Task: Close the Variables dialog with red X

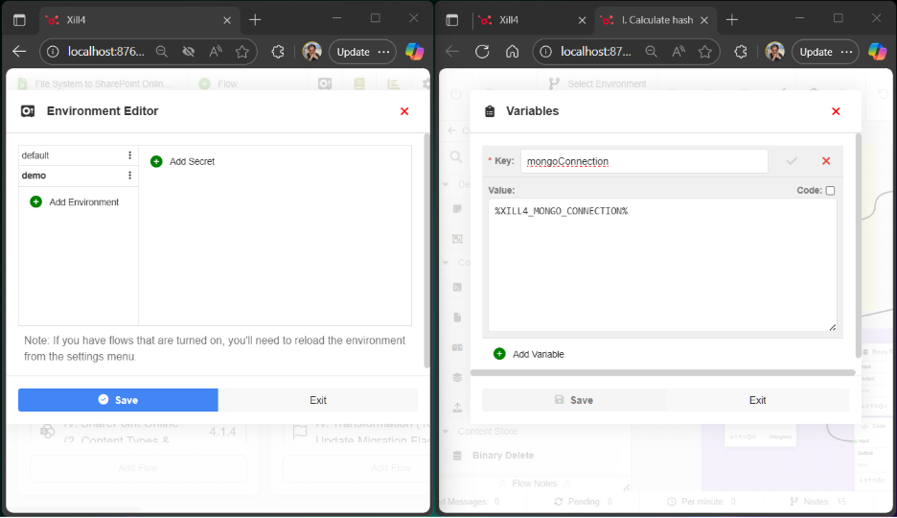Action: tap(836, 111)
